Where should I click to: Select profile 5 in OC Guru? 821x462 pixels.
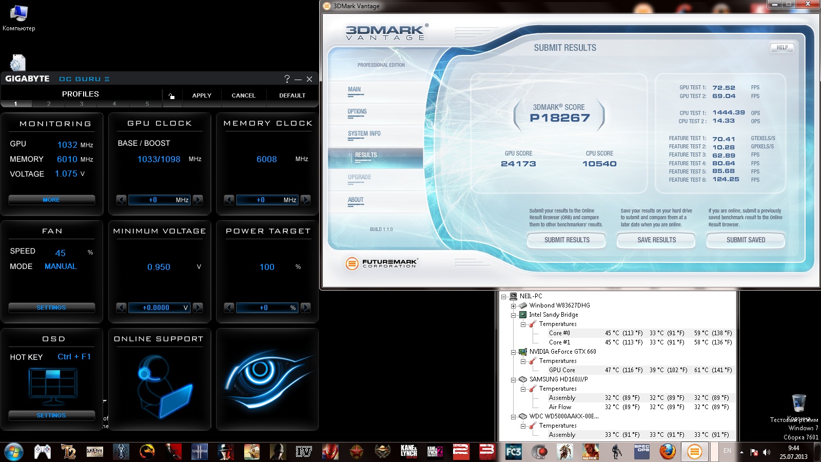click(x=147, y=104)
